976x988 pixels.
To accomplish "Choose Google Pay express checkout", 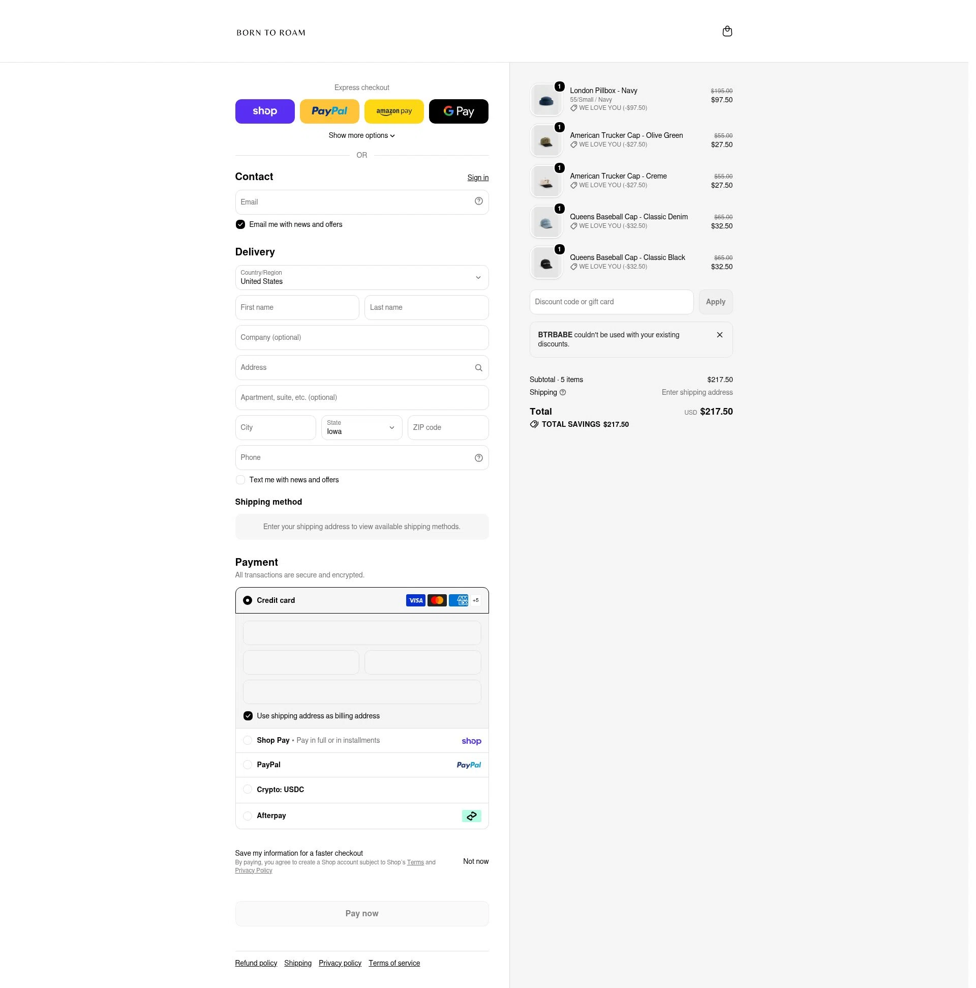I will tap(459, 111).
